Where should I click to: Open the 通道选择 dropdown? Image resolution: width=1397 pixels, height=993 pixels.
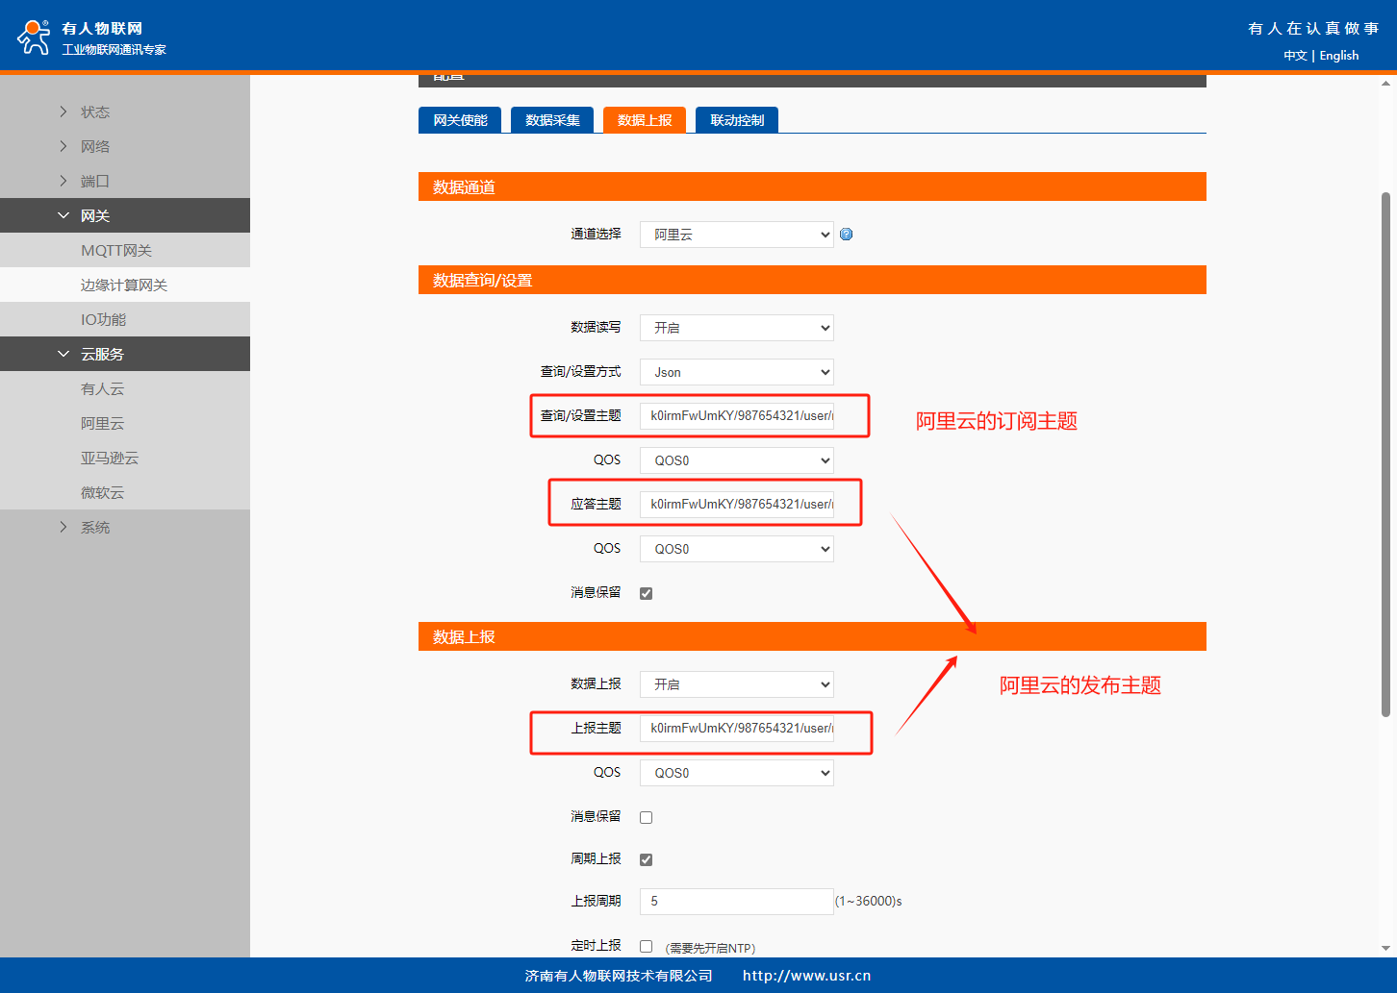[737, 235]
